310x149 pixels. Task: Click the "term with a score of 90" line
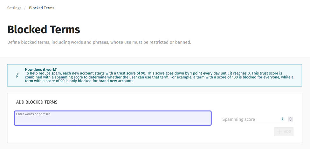[x=79, y=81]
